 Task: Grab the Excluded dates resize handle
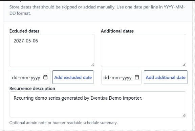(x=93, y=65)
